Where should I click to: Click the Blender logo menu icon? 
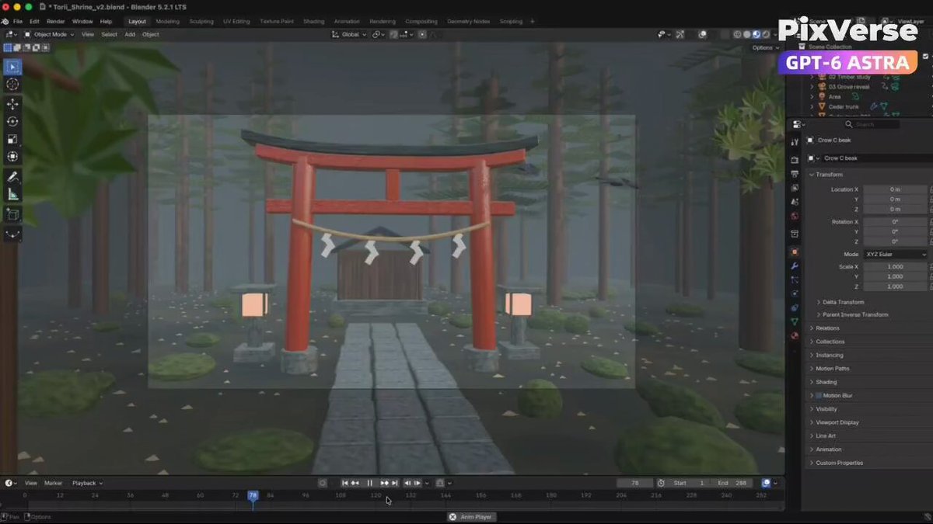pos(5,21)
